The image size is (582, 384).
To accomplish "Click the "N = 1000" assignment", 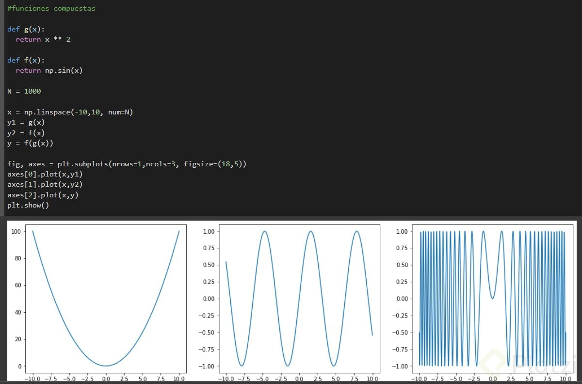I will (24, 91).
